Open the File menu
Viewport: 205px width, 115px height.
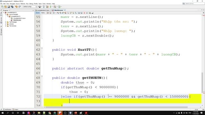(x=1, y=4)
